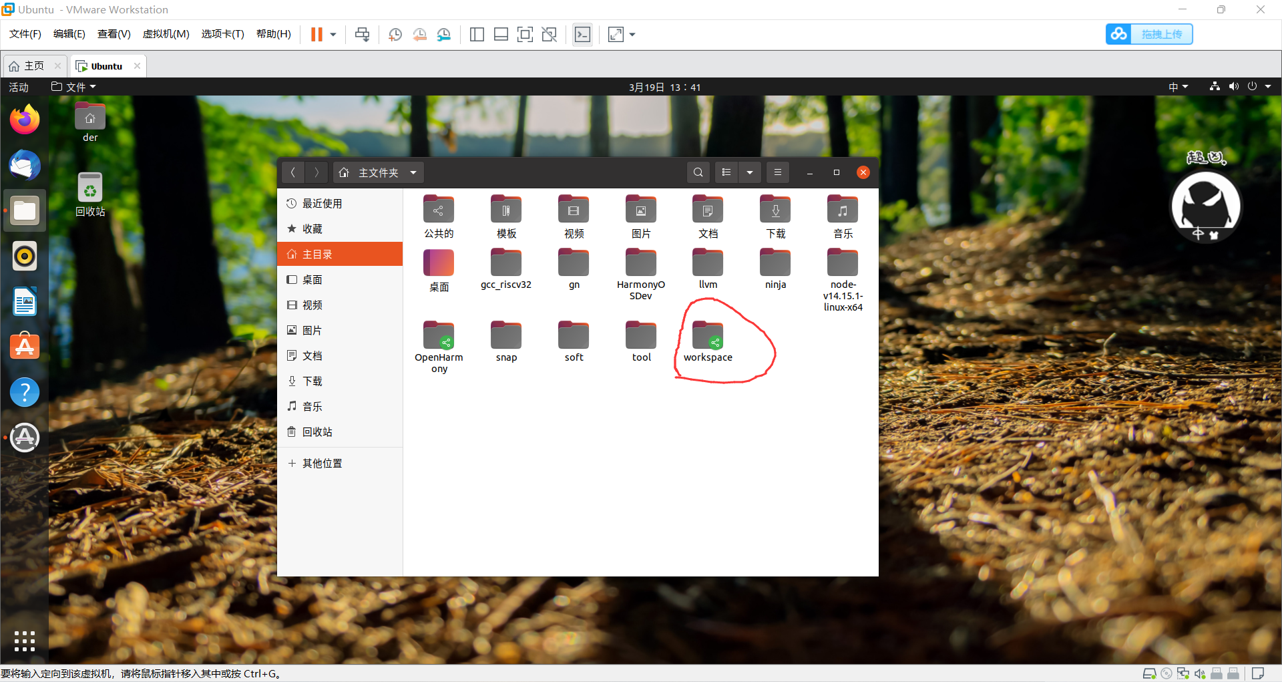Screen dimensions: 1282x682
Task: Open the 帮助(H) menu
Action: (x=274, y=34)
